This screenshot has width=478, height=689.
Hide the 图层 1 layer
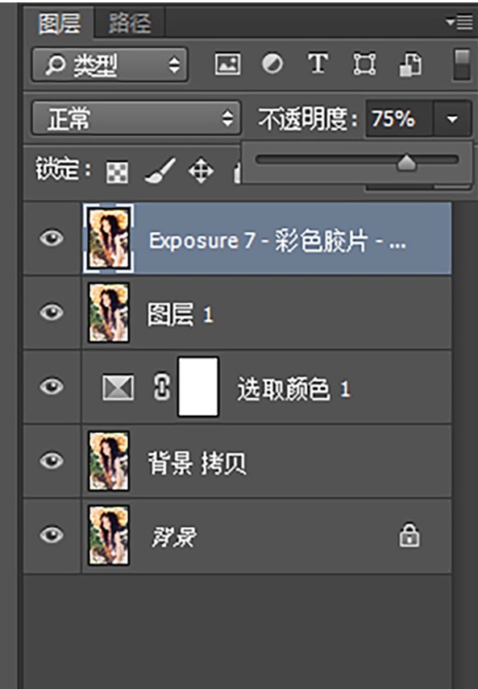pyautogui.click(x=52, y=313)
